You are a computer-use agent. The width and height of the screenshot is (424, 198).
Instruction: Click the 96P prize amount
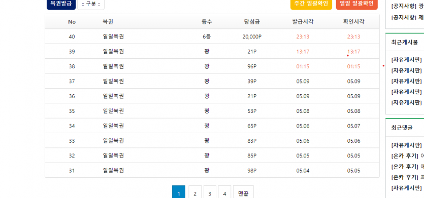pyautogui.click(x=252, y=66)
